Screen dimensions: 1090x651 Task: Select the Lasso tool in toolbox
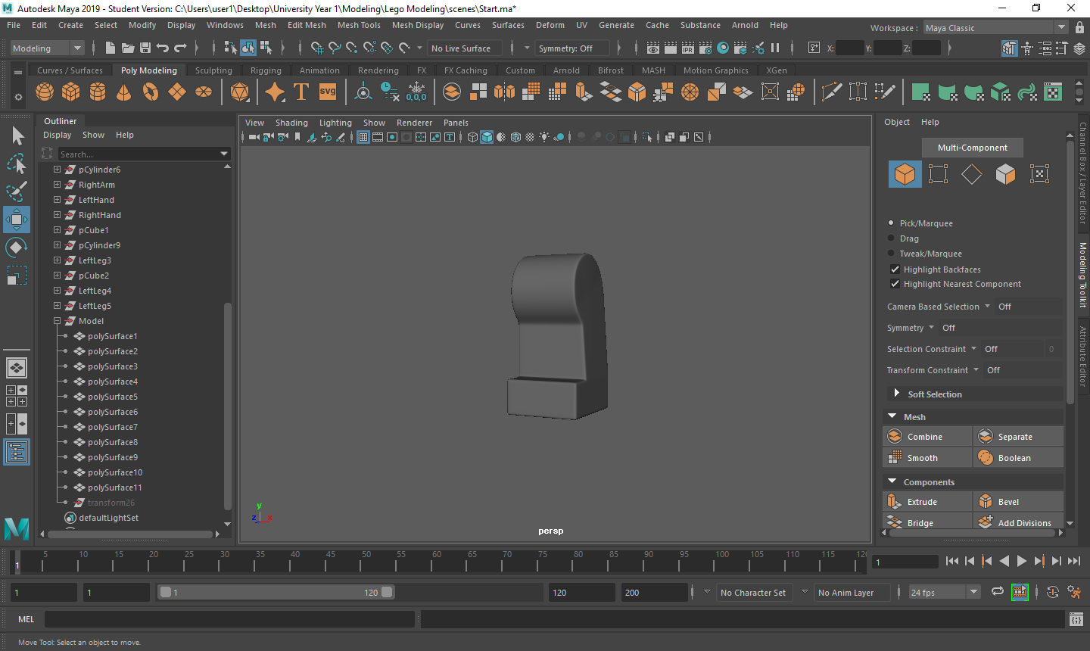pyautogui.click(x=16, y=164)
